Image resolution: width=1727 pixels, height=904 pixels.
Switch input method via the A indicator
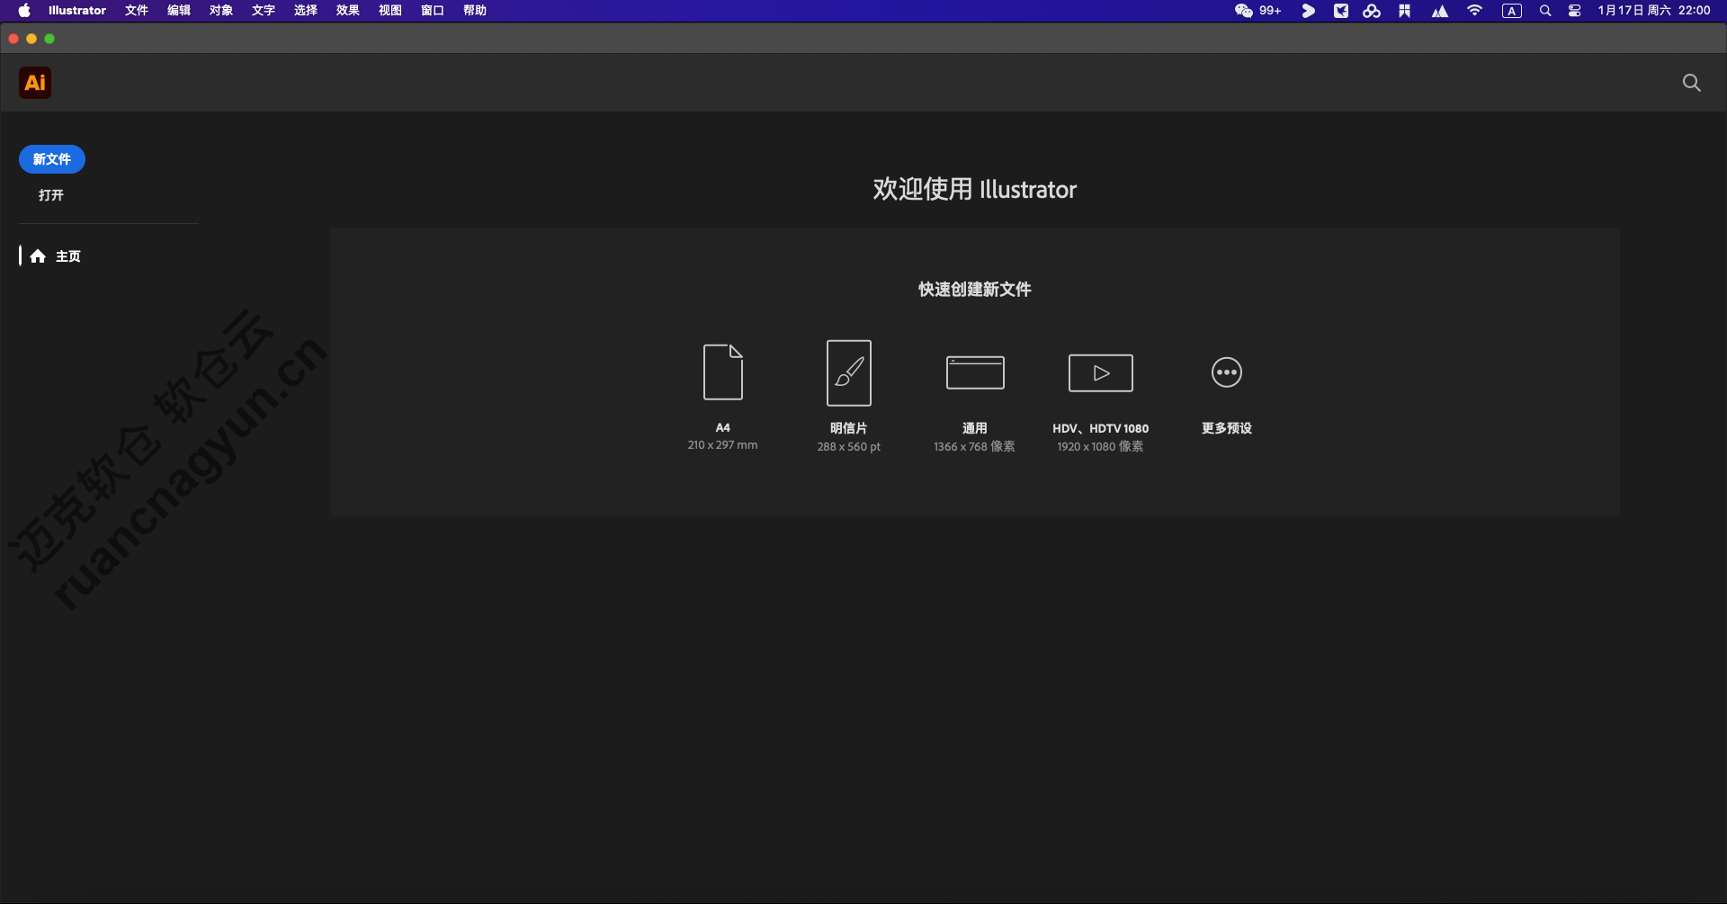(1511, 11)
